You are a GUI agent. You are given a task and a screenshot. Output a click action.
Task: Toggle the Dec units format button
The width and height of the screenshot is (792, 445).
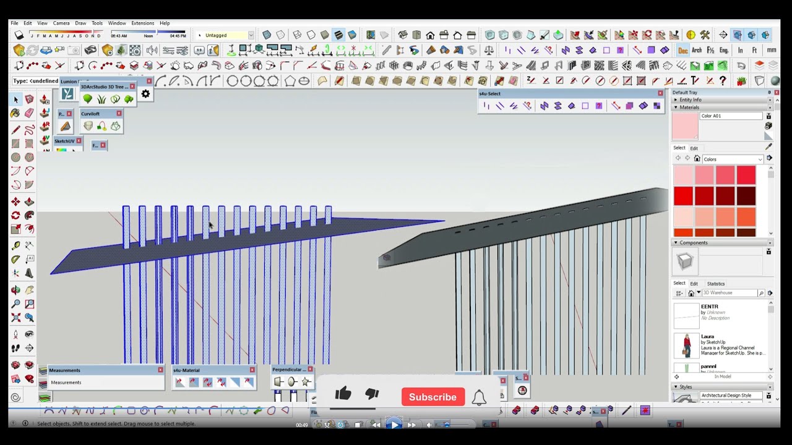[x=683, y=51]
